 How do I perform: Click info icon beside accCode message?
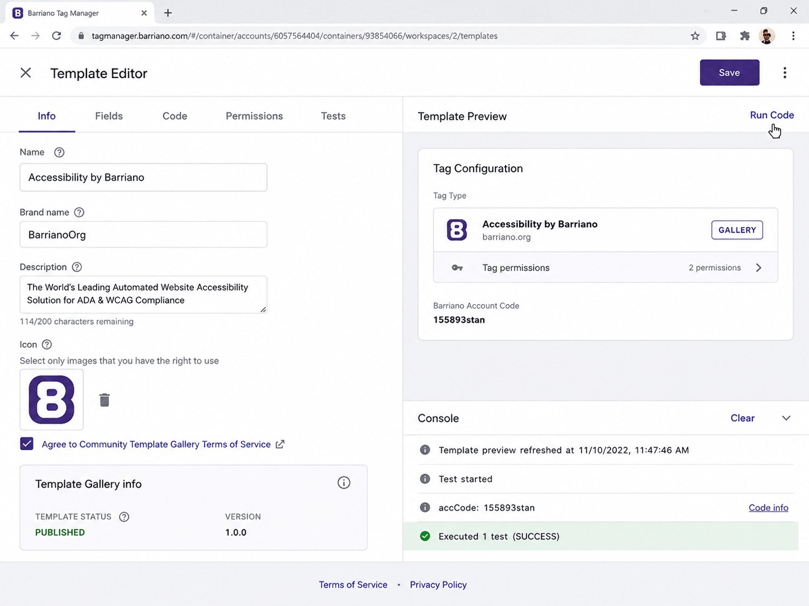(425, 507)
